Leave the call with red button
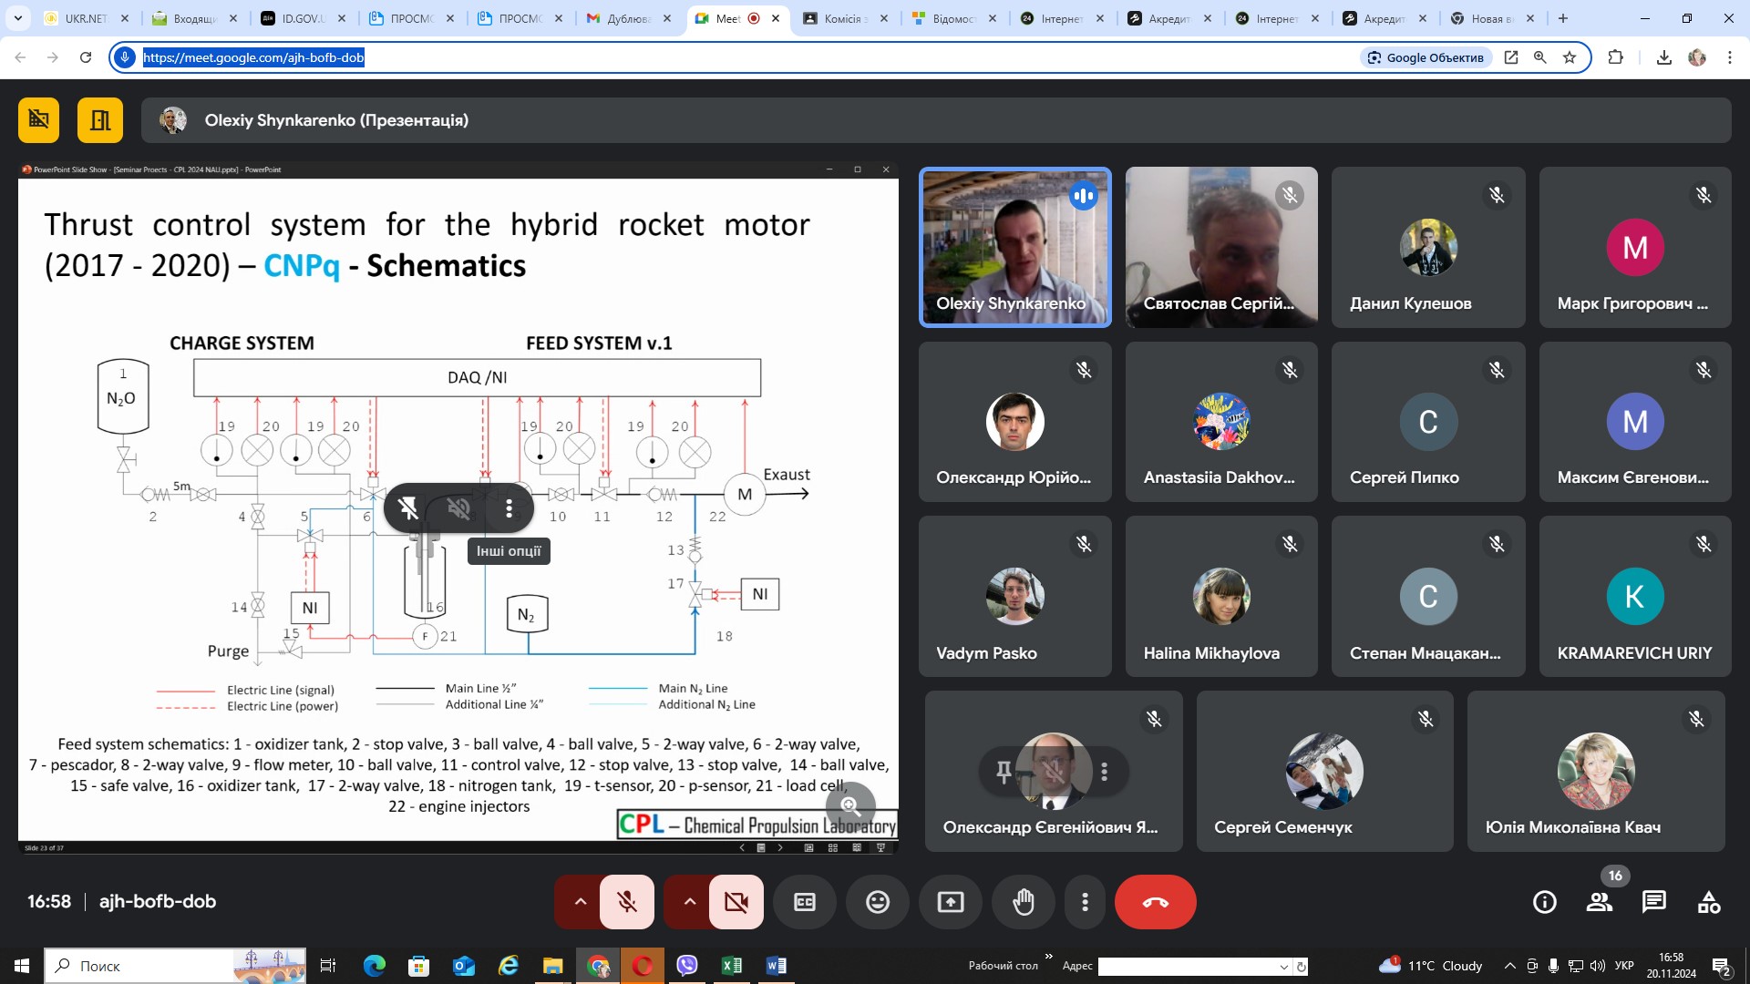Image resolution: width=1750 pixels, height=984 pixels. pyautogui.click(x=1155, y=902)
